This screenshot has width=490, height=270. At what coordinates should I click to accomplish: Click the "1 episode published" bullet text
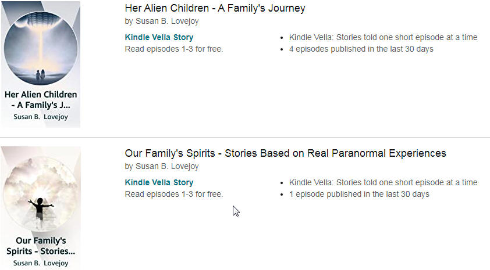(x=359, y=194)
